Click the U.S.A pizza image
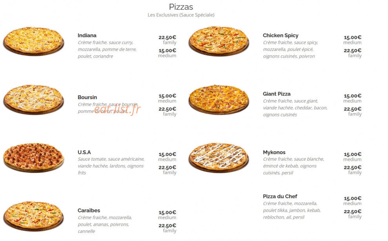Viewport: 388px width, 241px height. click(34, 158)
